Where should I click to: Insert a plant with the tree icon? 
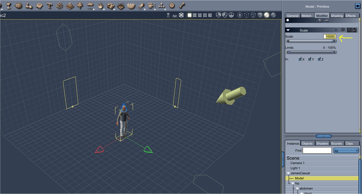pos(80,6)
